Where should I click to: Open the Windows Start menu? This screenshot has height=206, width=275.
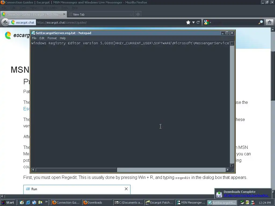(x=8, y=203)
